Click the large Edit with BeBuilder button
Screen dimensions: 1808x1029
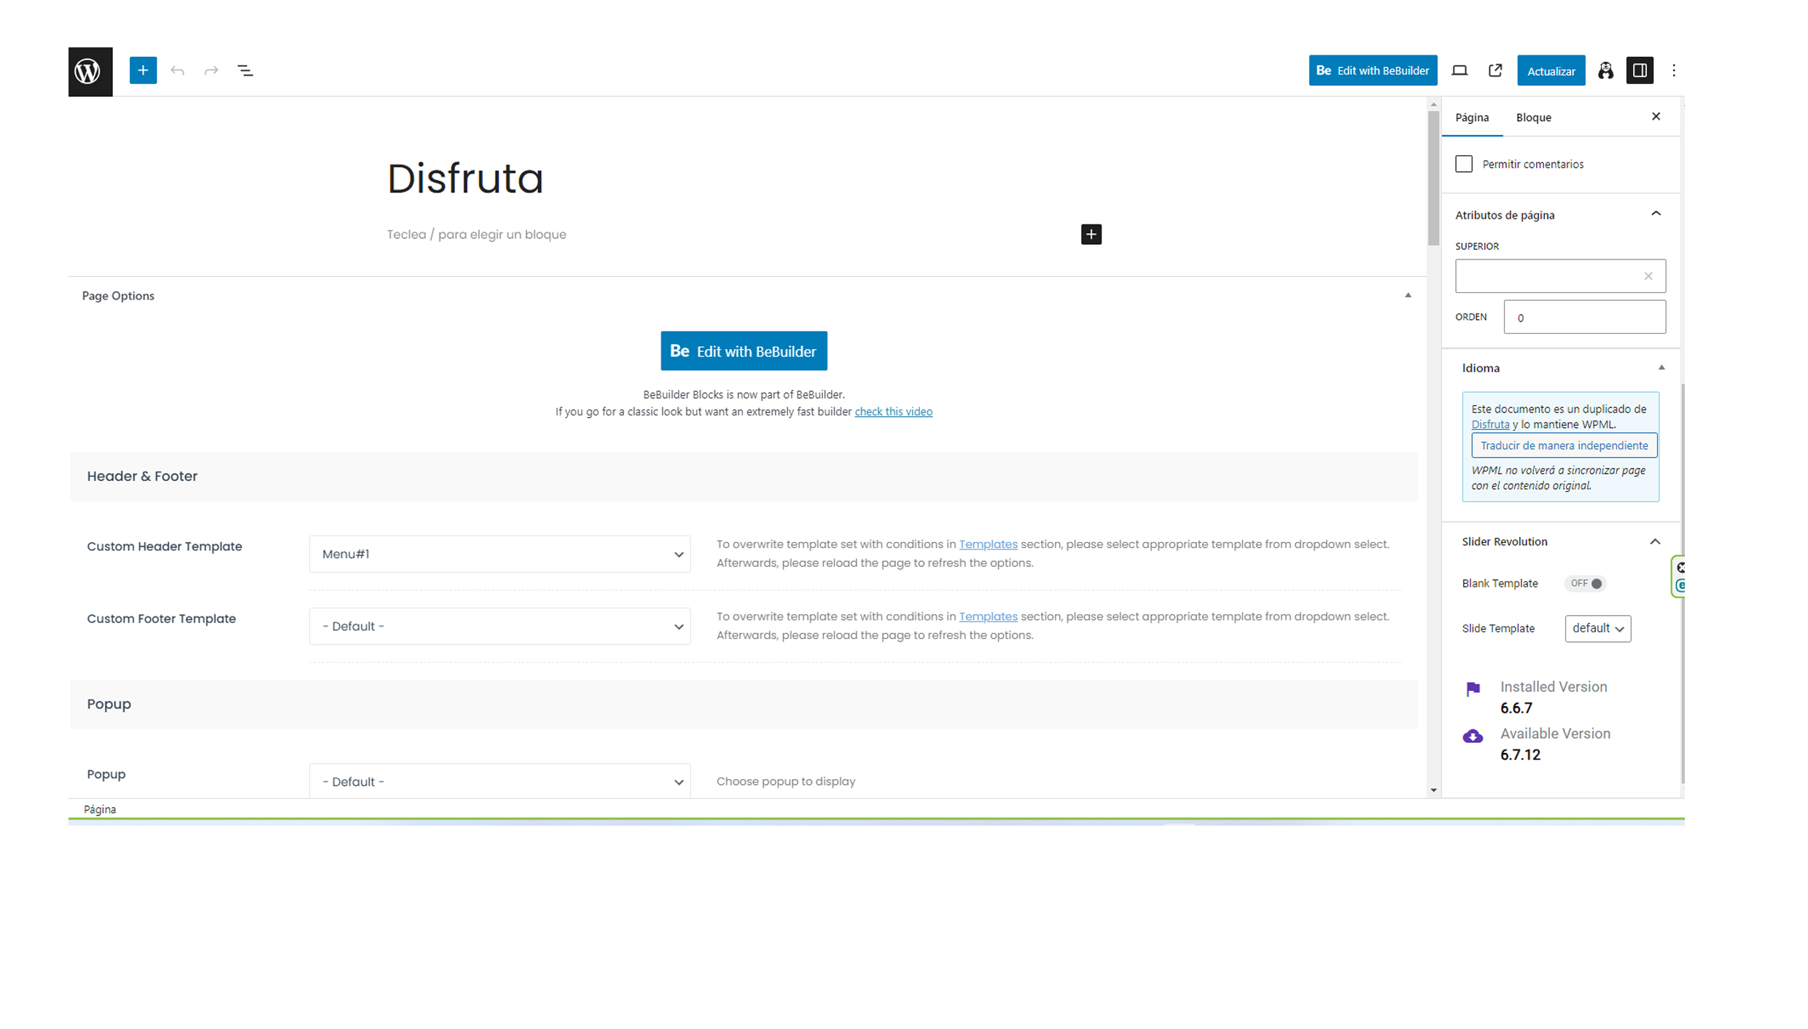[x=744, y=351]
